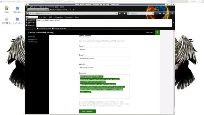Open a new tab with the plus icon
Screen dimensions: 204x115
(74, 10)
